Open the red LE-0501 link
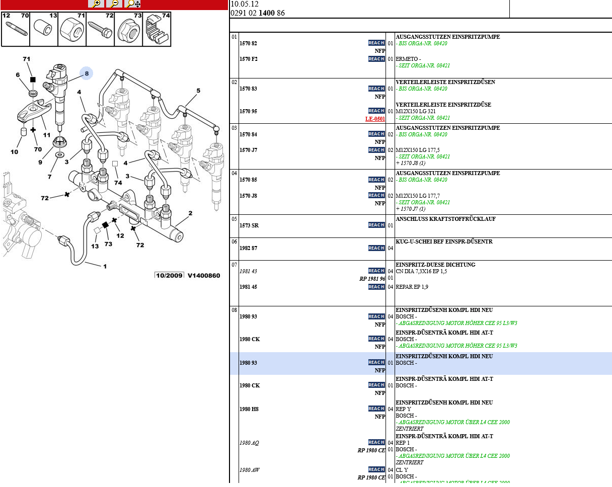This screenshot has width=612, height=487. click(x=375, y=119)
